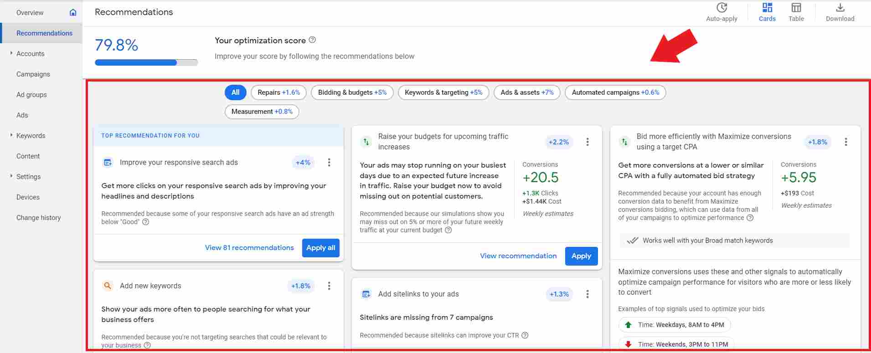Open options menu for Improve responsive search ads
Viewport: 871px width, 353px height.
tap(329, 163)
